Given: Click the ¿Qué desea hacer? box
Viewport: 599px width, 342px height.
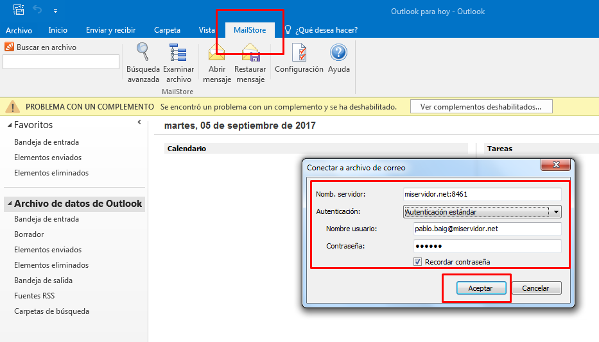Looking at the screenshot, I should 326,29.
